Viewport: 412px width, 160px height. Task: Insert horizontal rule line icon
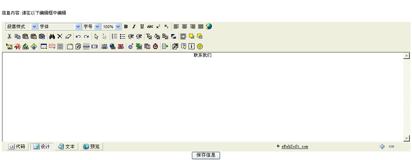point(86,47)
